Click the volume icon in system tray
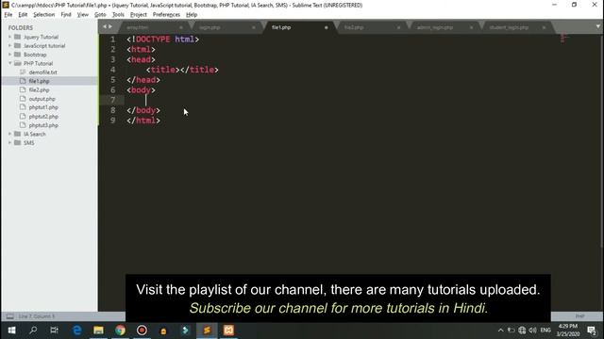 [x=532, y=331]
